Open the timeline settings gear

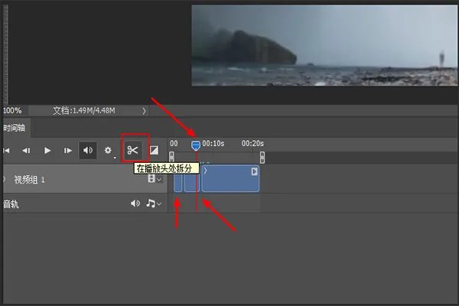point(108,151)
